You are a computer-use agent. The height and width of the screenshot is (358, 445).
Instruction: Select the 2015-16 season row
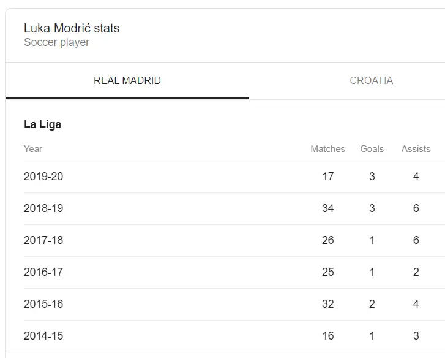(43, 304)
